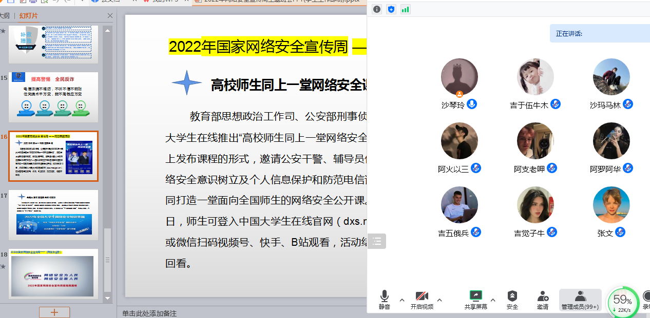Open the 管理成员(99+) panel
Screen dimensions: 650x318
(580, 300)
